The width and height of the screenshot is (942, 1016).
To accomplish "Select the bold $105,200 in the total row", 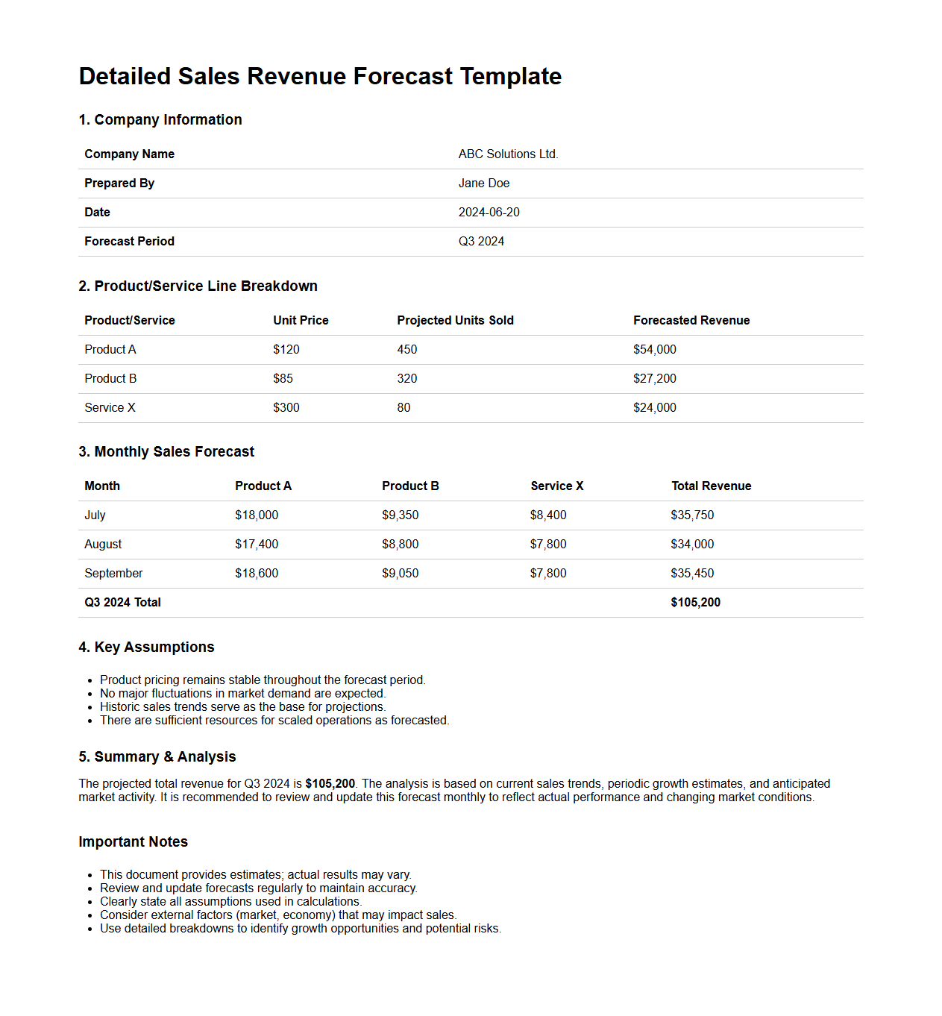I will coord(695,602).
